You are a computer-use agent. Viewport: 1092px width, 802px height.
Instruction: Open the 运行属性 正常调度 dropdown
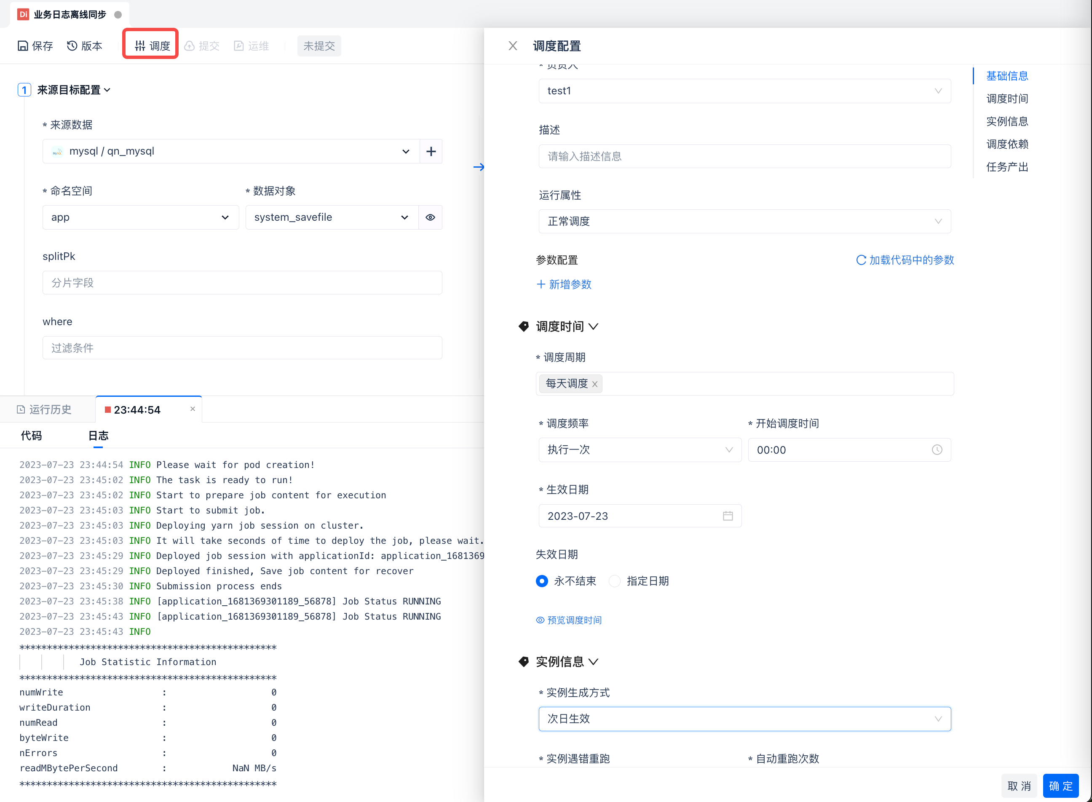(x=744, y=222)
